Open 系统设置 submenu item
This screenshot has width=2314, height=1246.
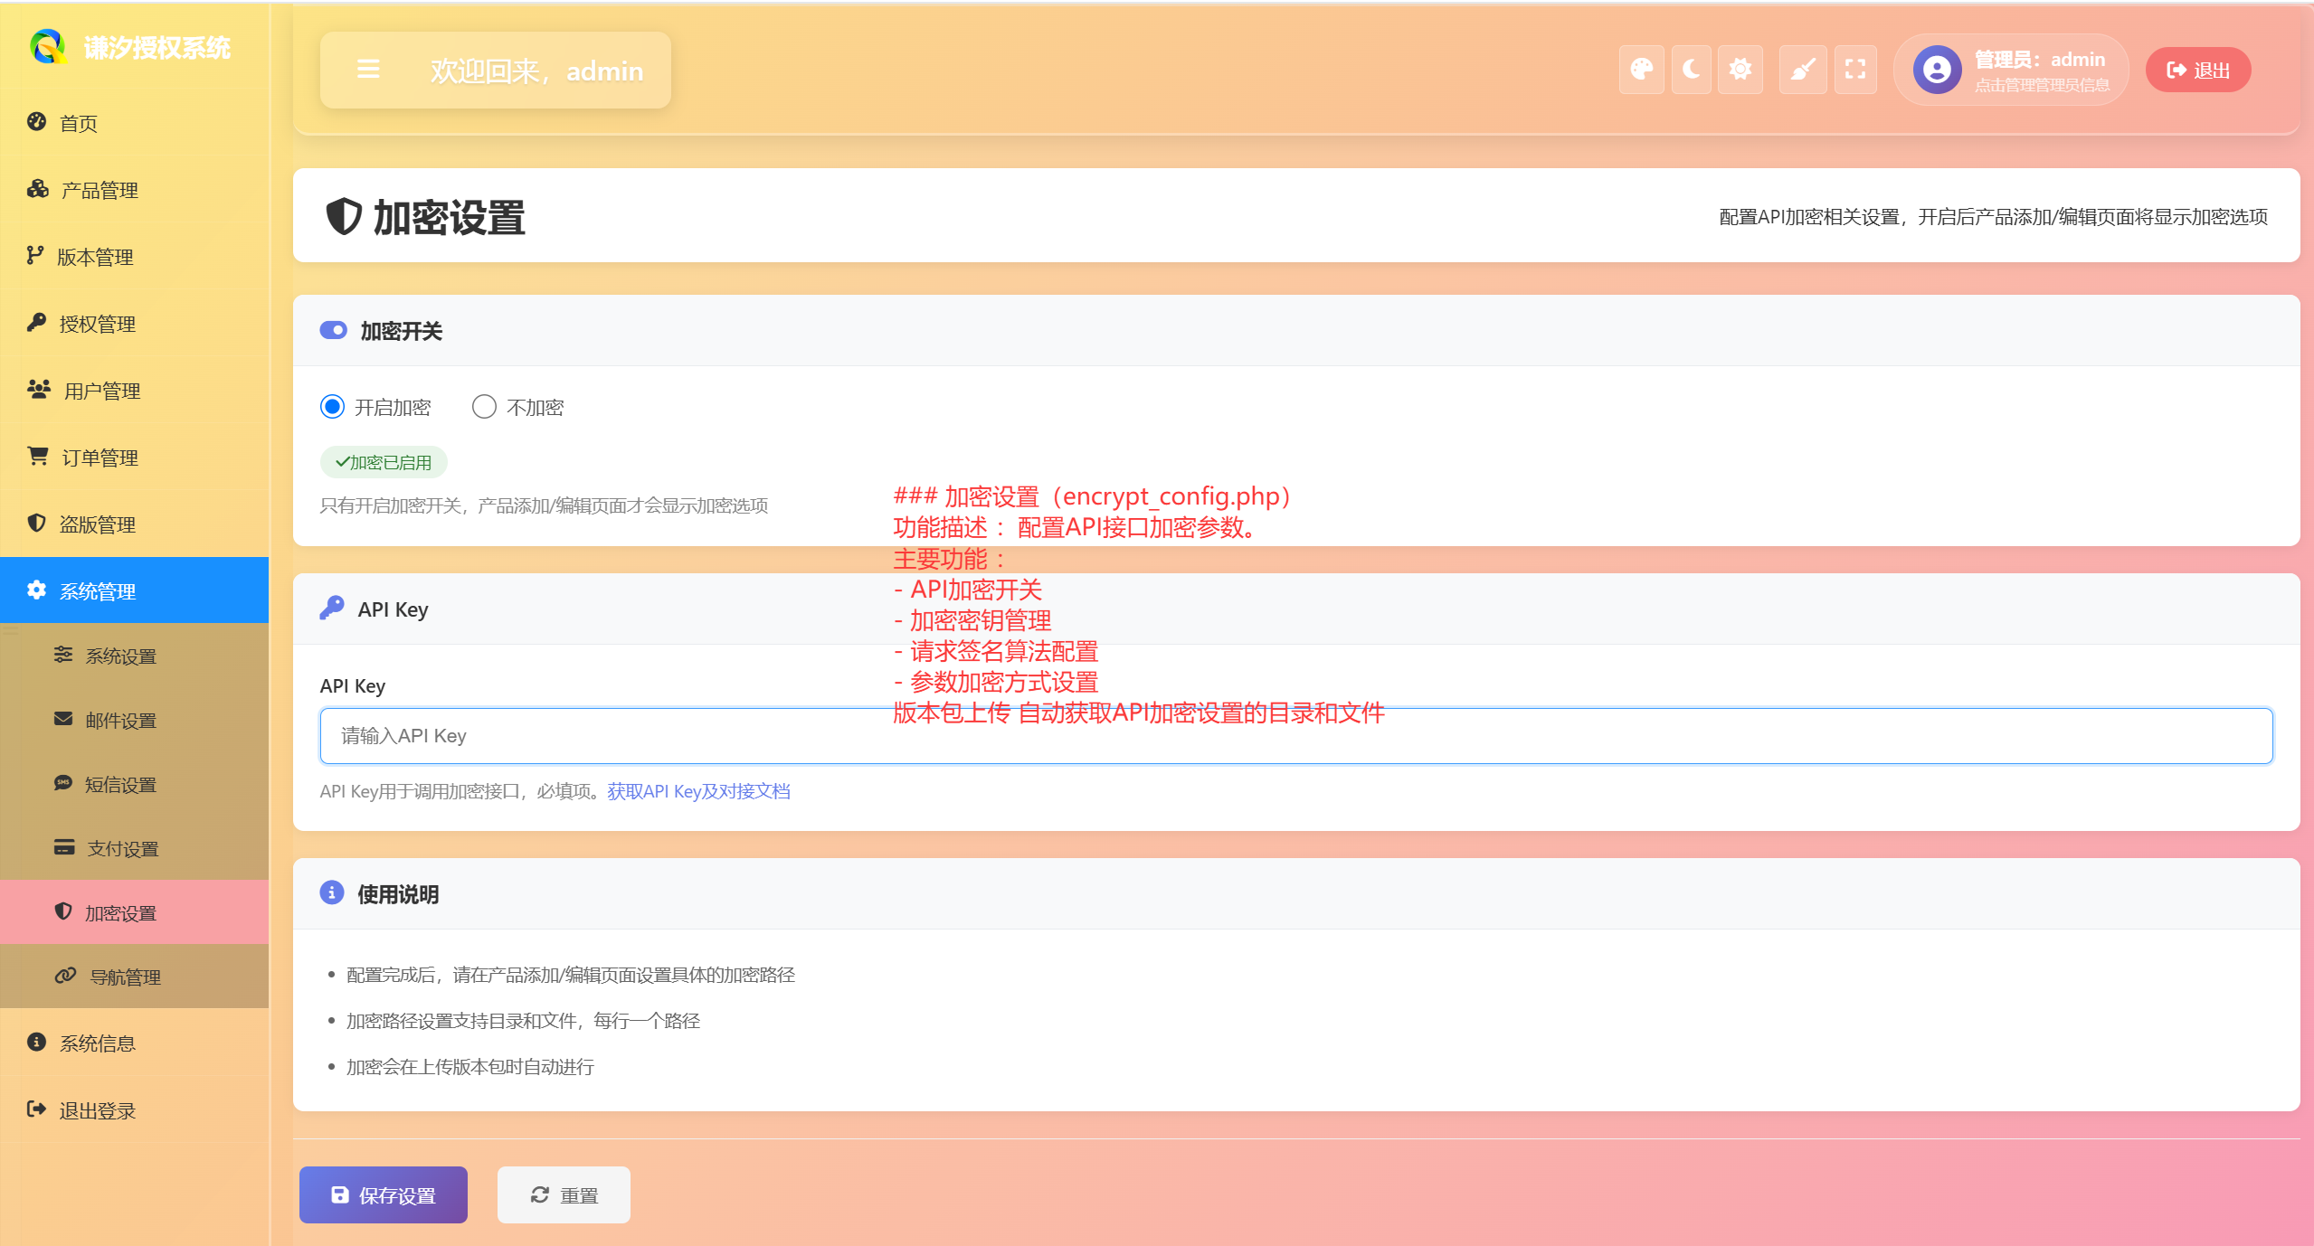134,656
